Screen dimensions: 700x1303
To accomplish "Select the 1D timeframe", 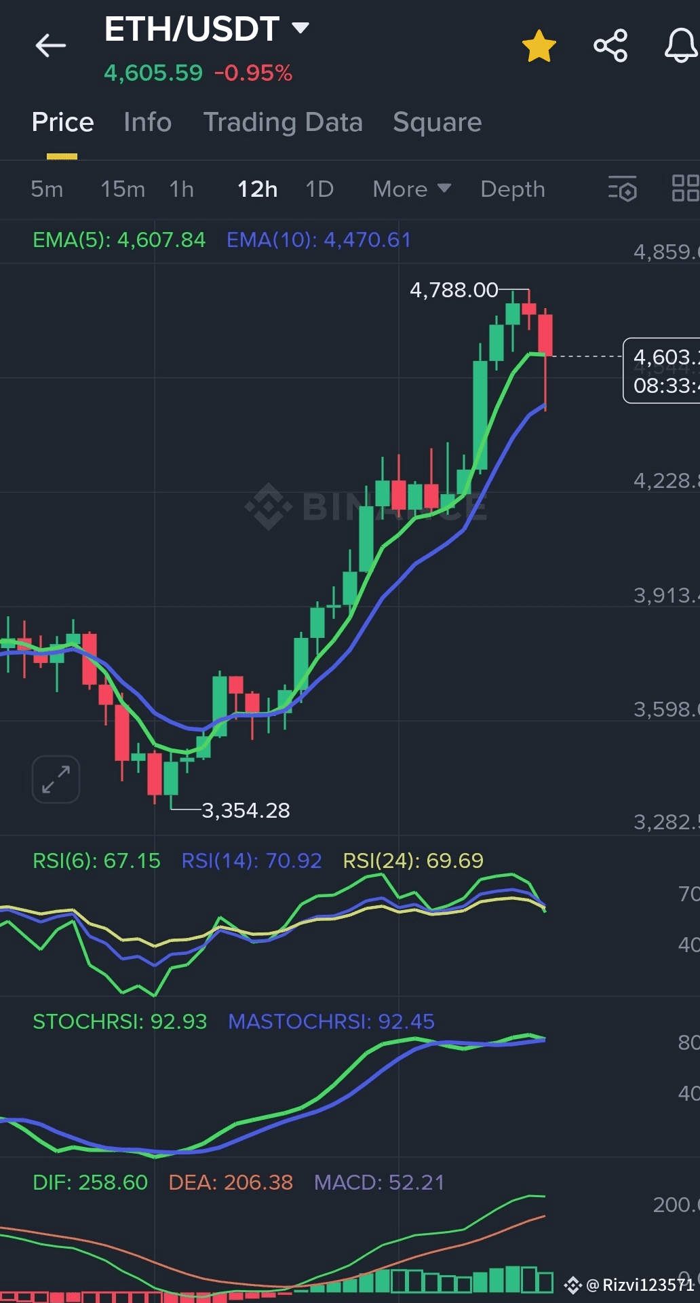I will tap(319, 189).
